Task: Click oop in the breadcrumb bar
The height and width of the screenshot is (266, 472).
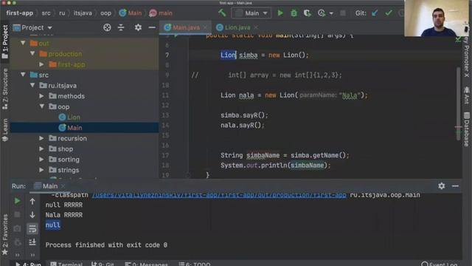Action: click(x=105, y=13)
